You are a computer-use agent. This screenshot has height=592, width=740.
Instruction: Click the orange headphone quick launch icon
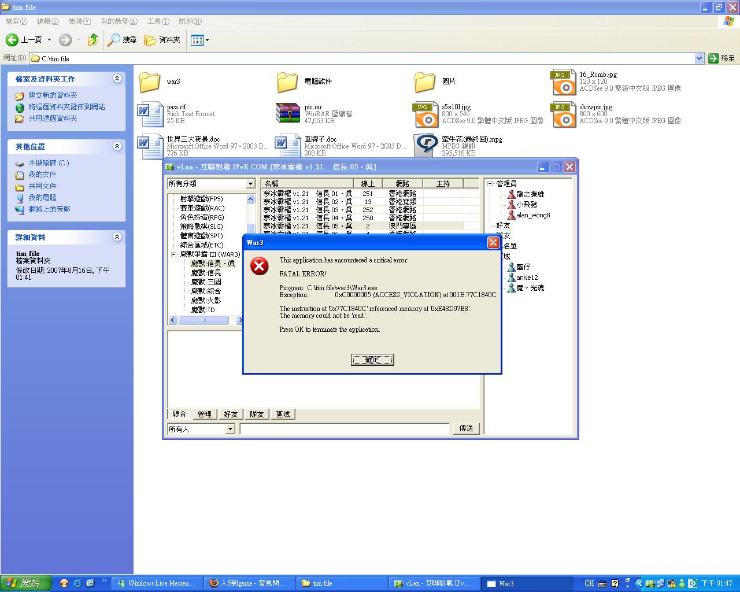64,583
